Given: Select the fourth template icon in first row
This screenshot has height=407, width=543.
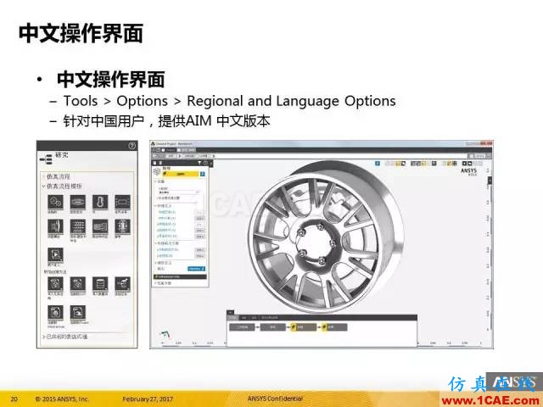Looking at the screenshot, I should coord(122,202).
